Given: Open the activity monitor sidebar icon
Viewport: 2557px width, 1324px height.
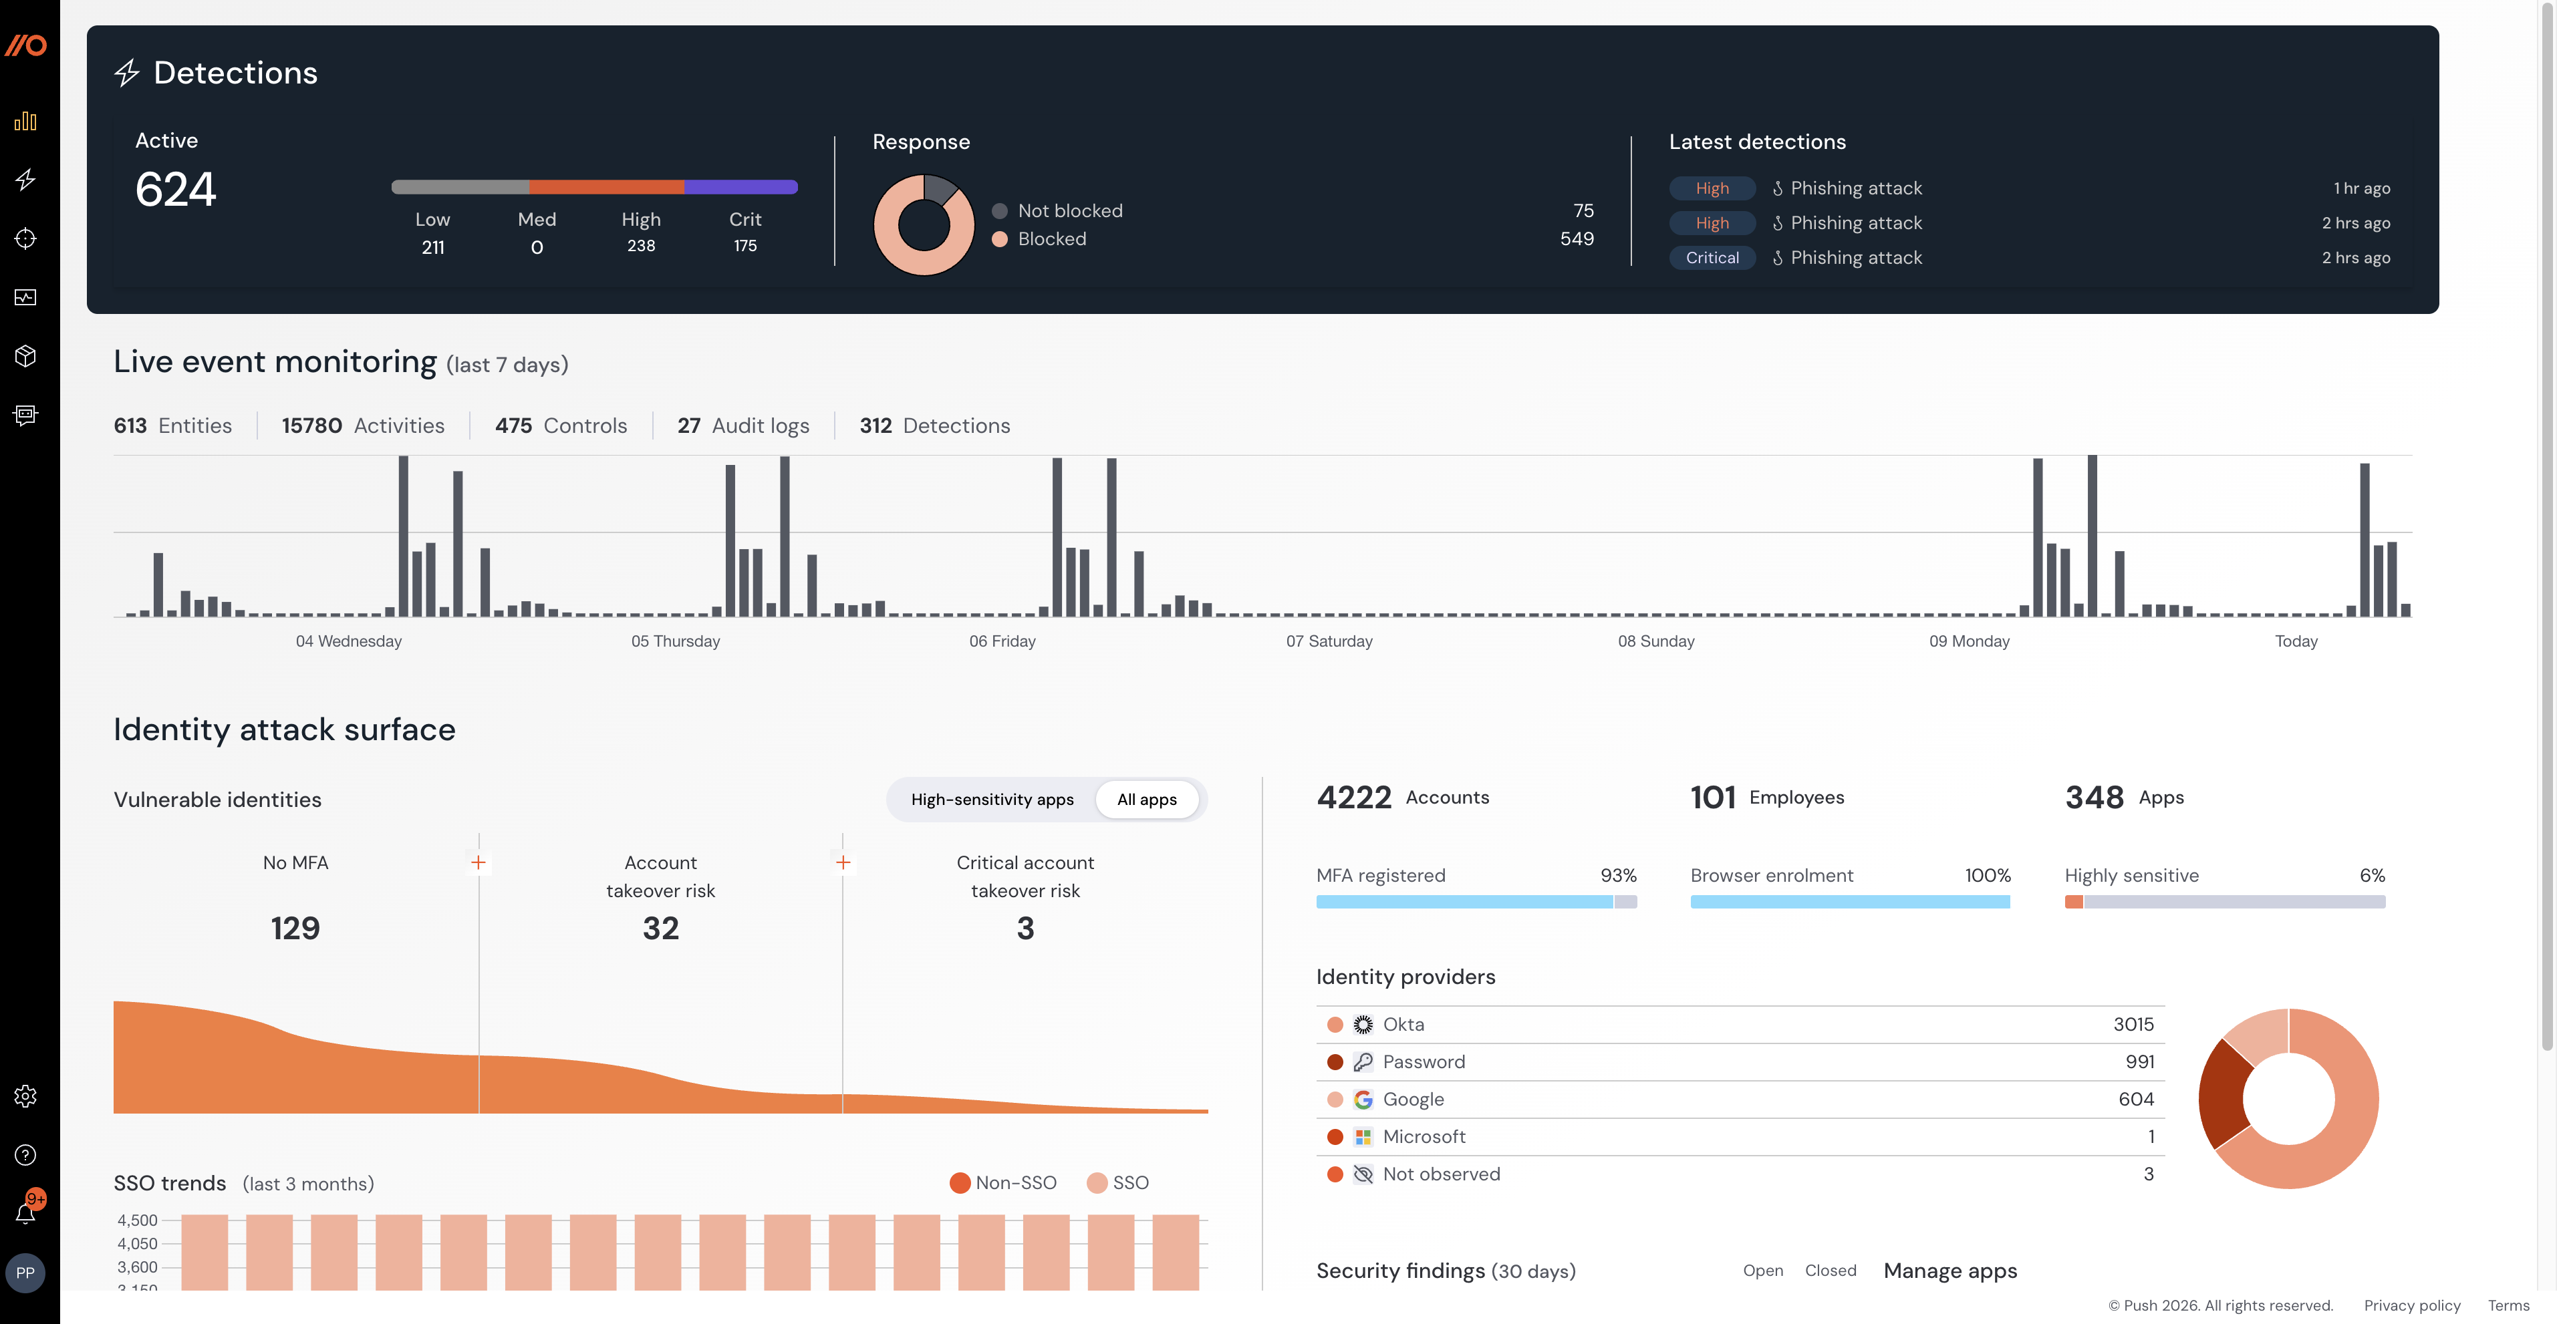Looking at the screenshot, I should click(x=26, y=297).
